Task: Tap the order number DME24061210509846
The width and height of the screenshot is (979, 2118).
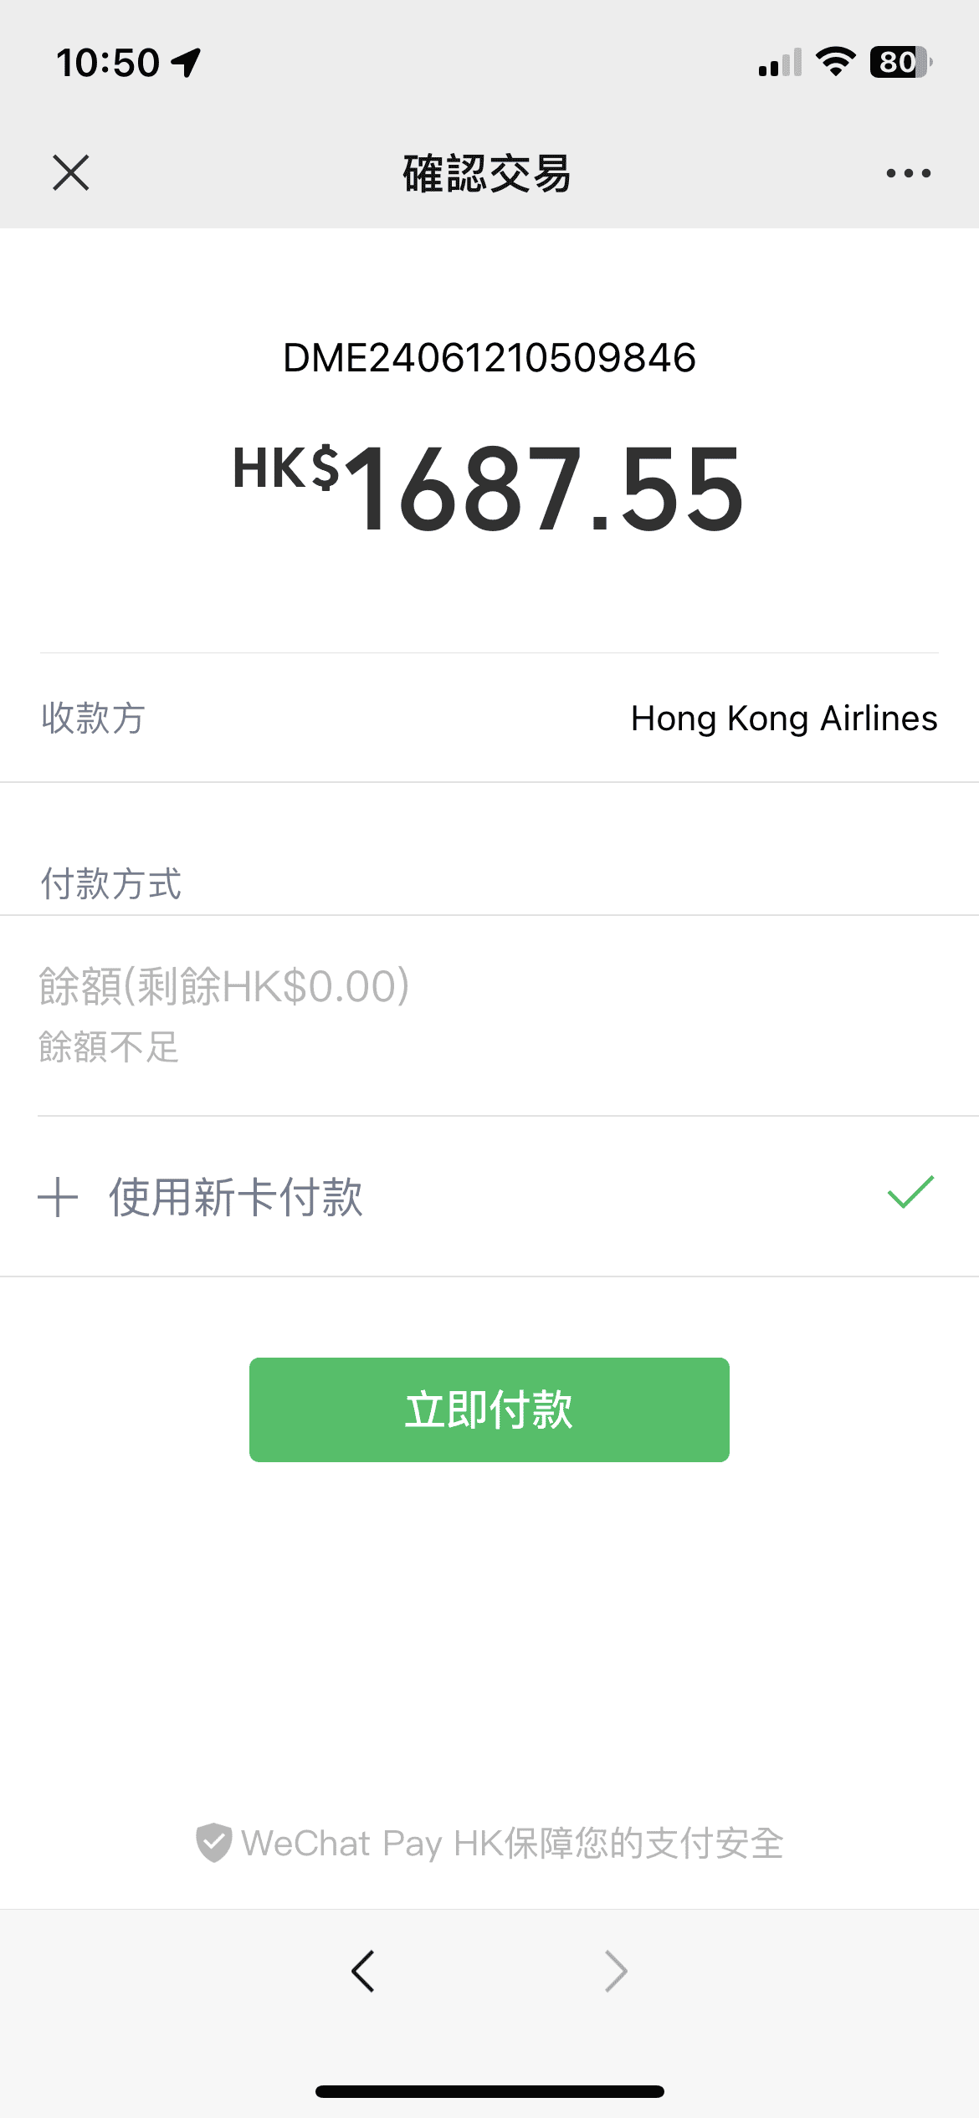Action: pyautogui.click(x=489, y=358)
